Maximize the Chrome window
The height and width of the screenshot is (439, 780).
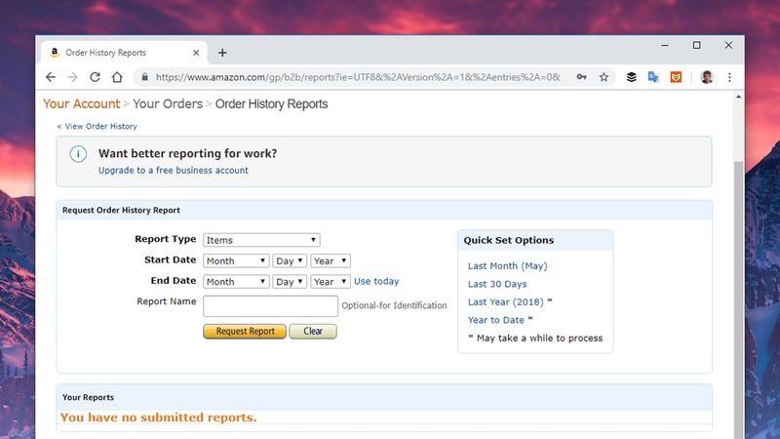(x=696, y=45)
